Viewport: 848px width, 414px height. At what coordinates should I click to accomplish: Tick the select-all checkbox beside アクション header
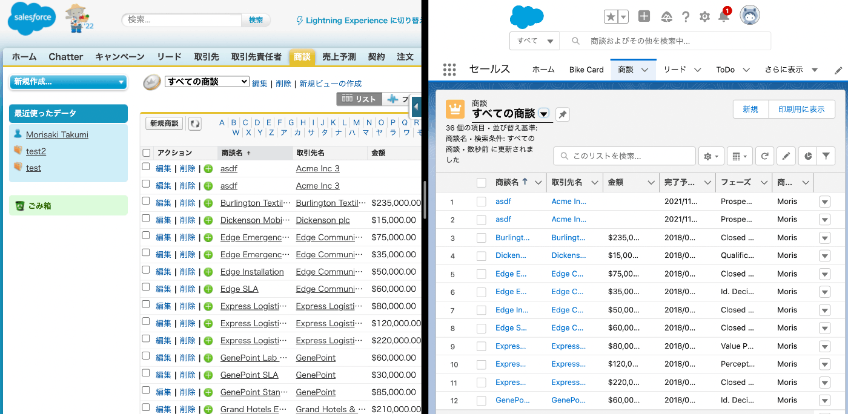146,153
